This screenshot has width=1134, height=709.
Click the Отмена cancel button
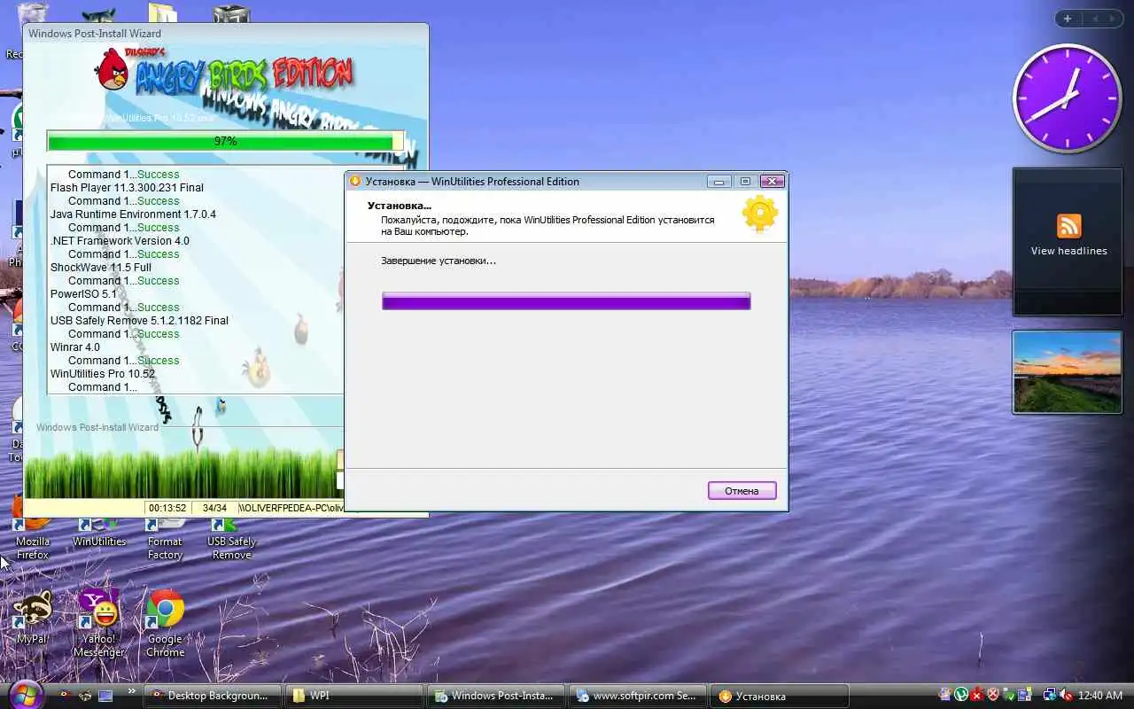pos(742,491)
